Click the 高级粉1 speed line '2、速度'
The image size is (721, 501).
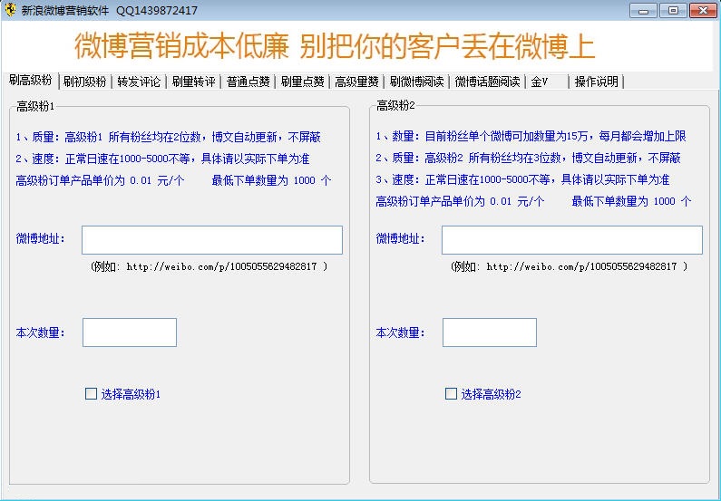click(x=162, y=159)
